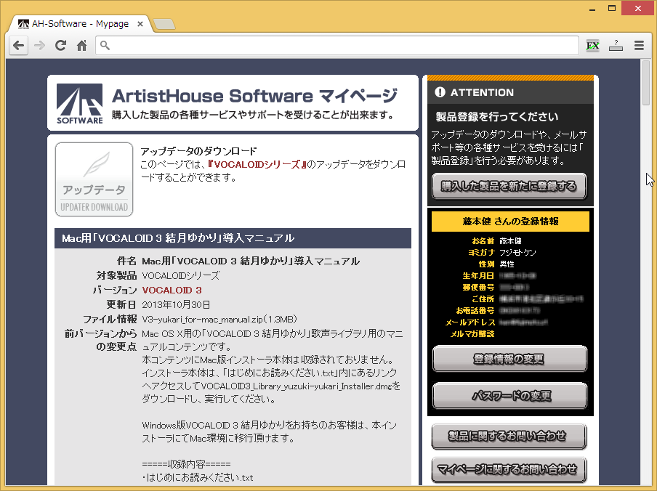Image resolution: width=657 pixels, height=491 pixels.
Task: Click the バージョン label
Action: [x=115, y=290]
